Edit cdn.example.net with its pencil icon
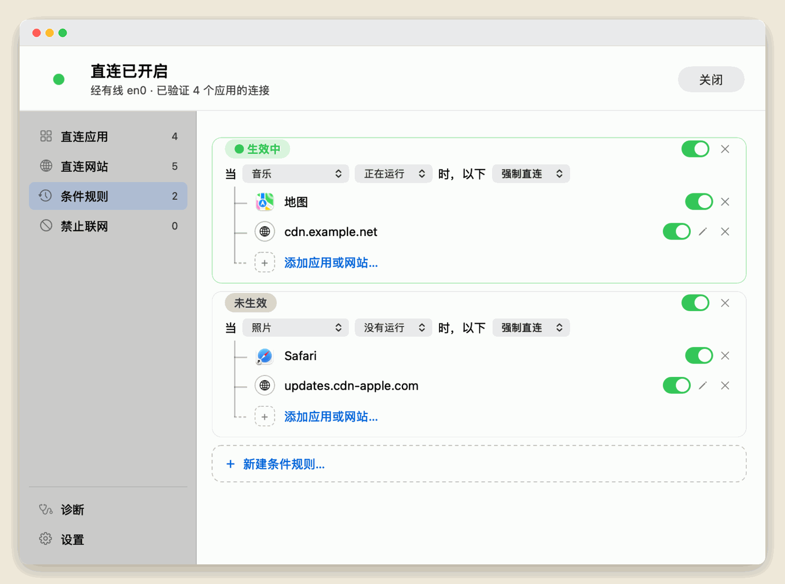The image size is (785, 584). pos(703,232)
